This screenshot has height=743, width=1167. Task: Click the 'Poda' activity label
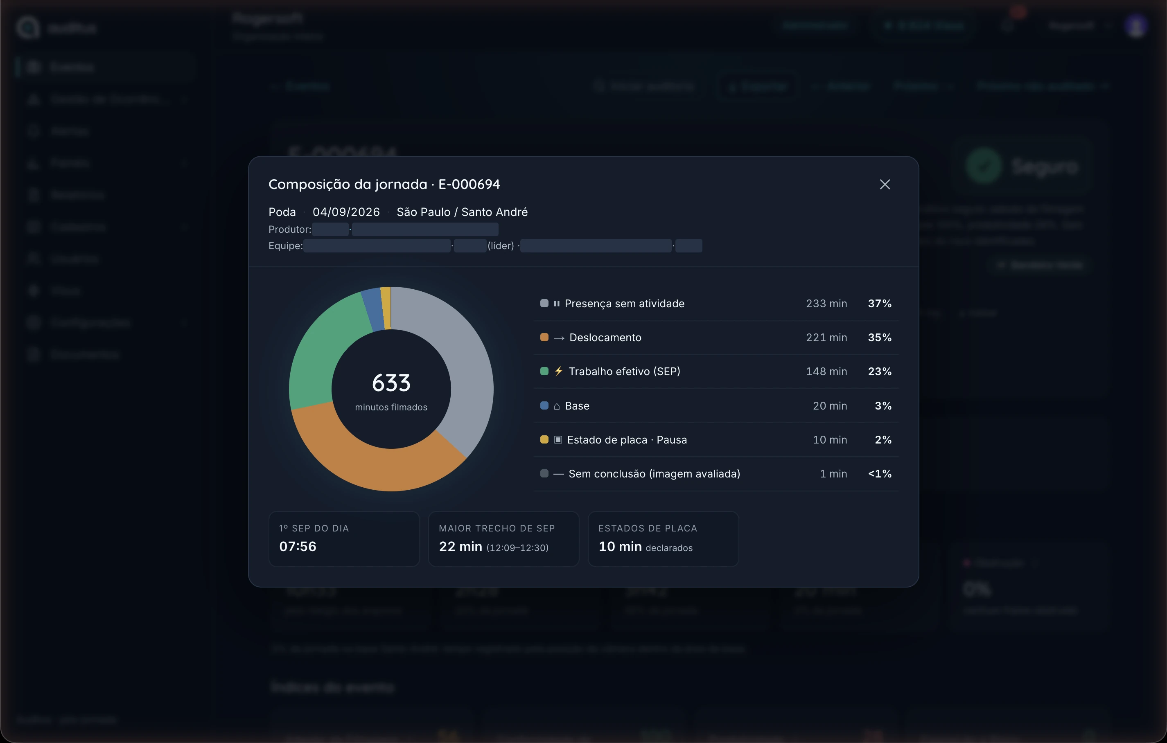click(x=282, y=212)
